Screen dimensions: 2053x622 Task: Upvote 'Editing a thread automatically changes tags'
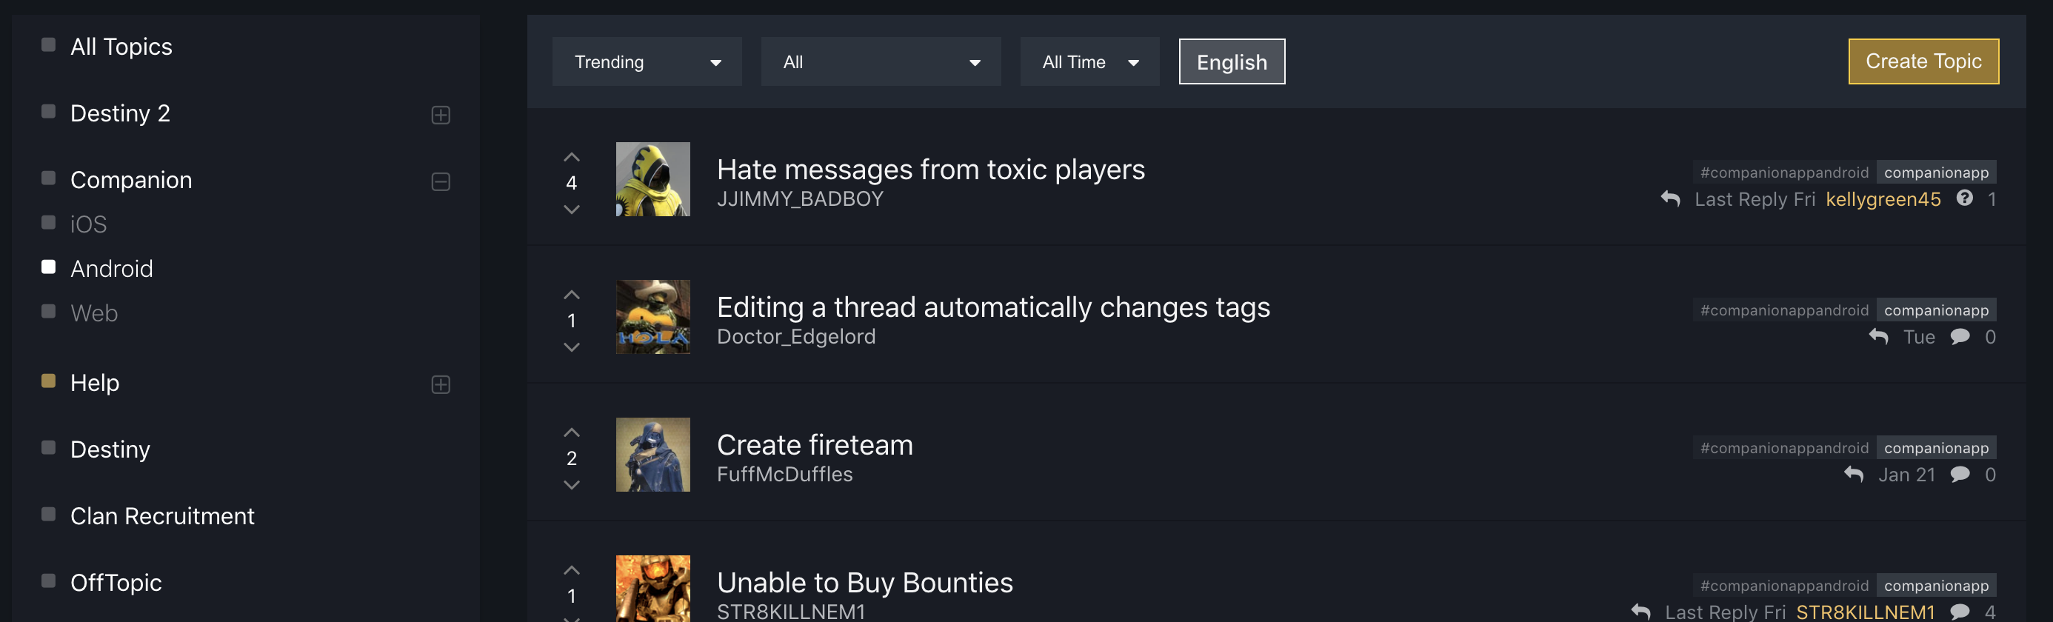572,295
